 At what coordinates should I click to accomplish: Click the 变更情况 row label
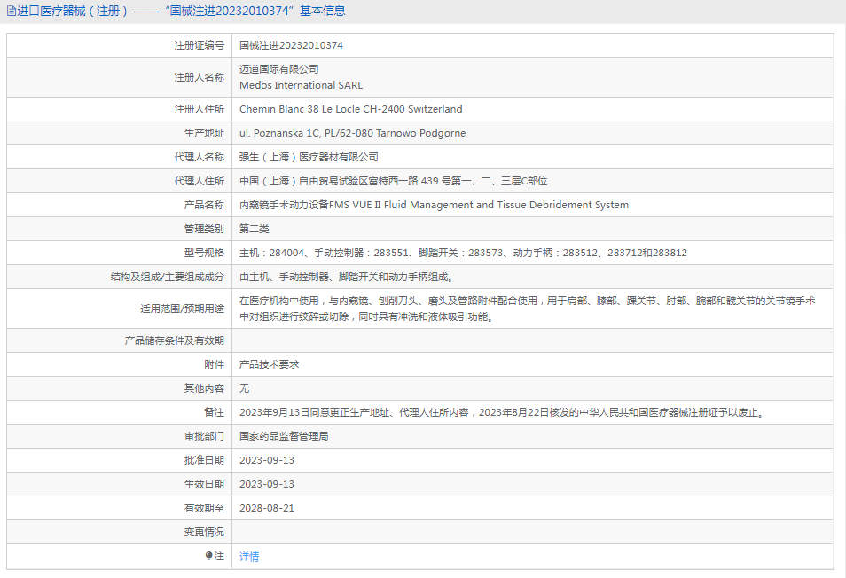[x=204, y=532]
